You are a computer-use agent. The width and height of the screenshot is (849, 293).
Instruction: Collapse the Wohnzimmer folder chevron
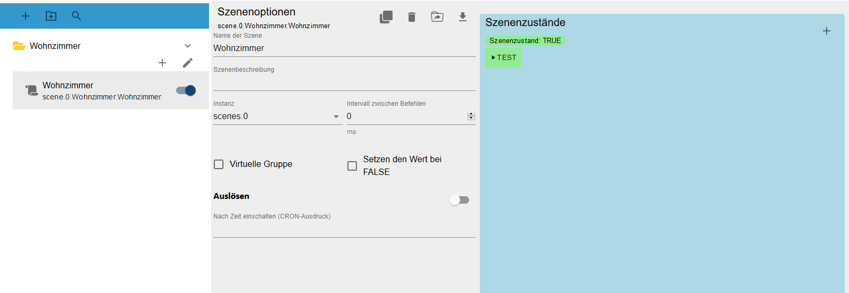coord(188,46)
